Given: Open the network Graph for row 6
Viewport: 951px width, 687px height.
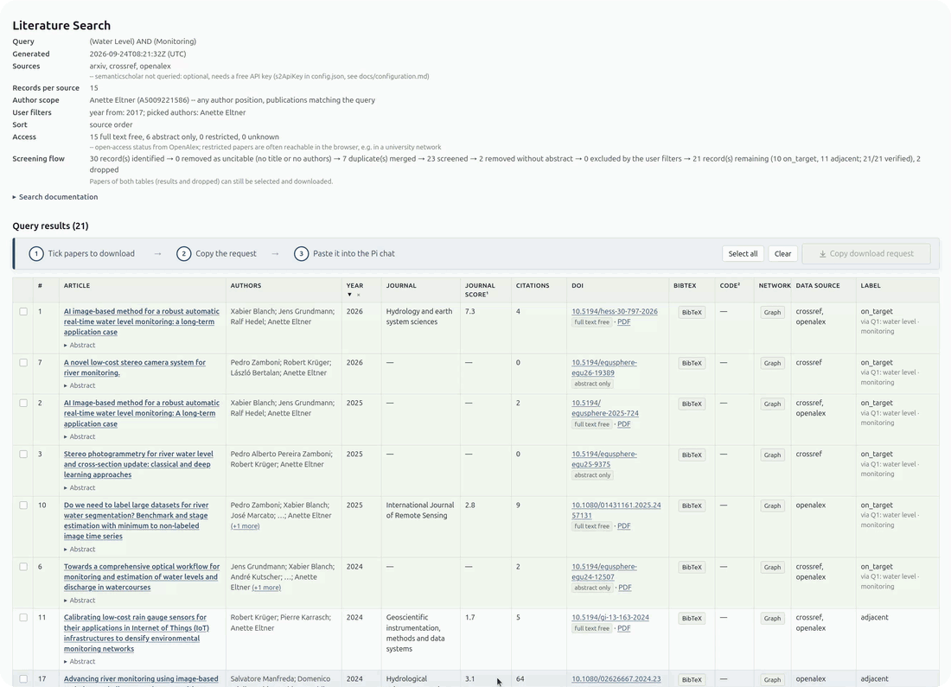Looking at the screenshot, I should (772, 568).
